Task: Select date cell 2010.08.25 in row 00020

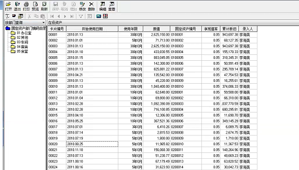Action: 92,144
